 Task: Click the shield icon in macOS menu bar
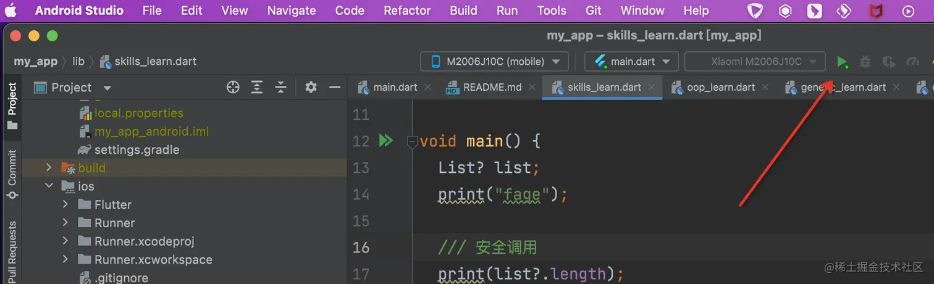pos(755,10)
